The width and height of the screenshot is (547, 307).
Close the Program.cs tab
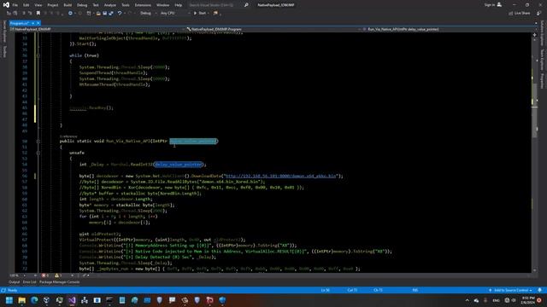[38, 23]
